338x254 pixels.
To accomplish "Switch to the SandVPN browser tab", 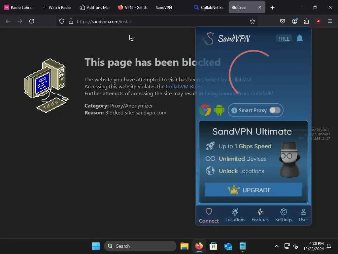I will [164, 8].
